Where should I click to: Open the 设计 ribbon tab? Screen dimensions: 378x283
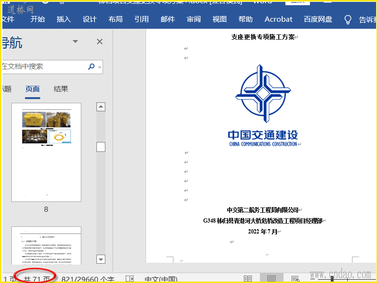tap(90, 19)
